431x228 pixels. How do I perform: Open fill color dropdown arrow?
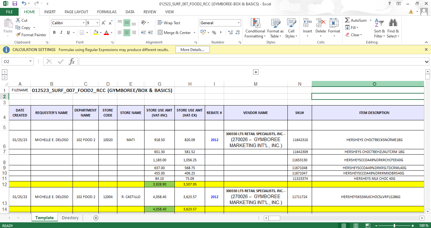click(101, 32)
